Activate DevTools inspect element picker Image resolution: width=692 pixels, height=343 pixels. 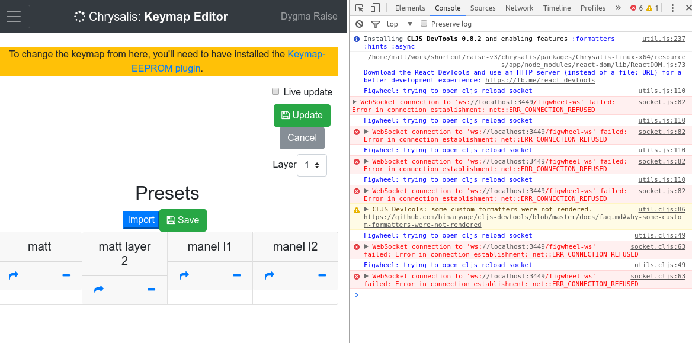point(359,8)
